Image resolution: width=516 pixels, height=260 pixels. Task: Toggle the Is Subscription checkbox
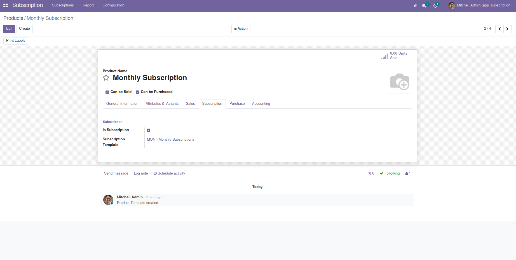pyautogui.click(x=149, y=130)
